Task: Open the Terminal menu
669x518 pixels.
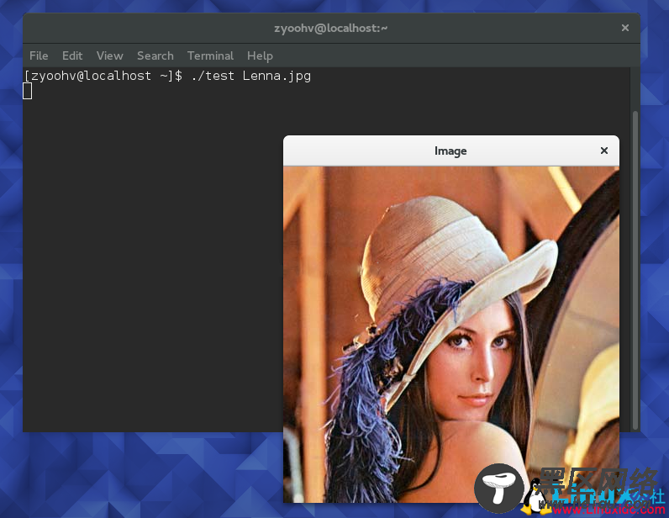Action: [x=210, y=55]
